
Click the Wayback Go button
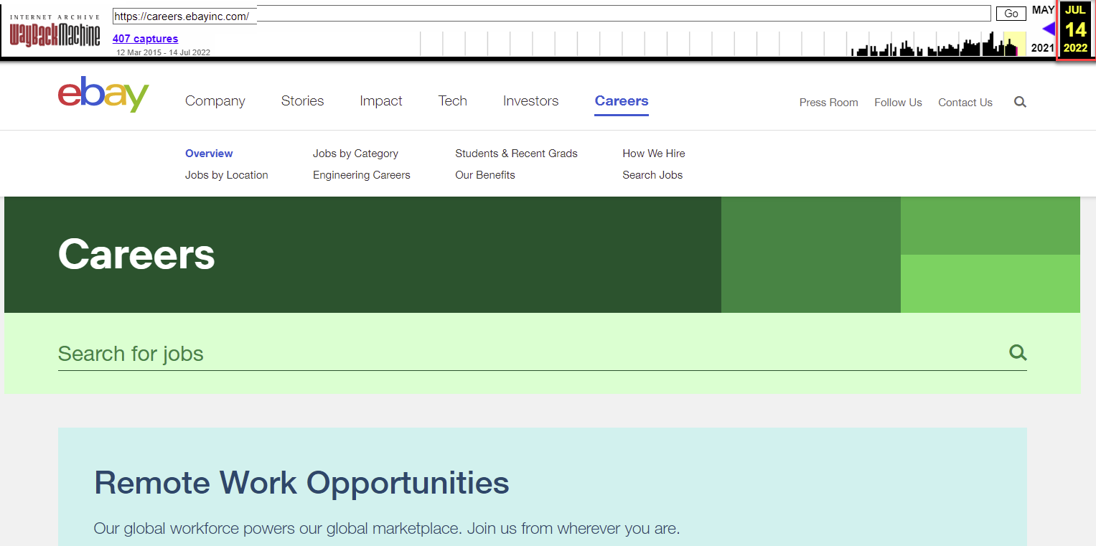tap(1011, 14)
